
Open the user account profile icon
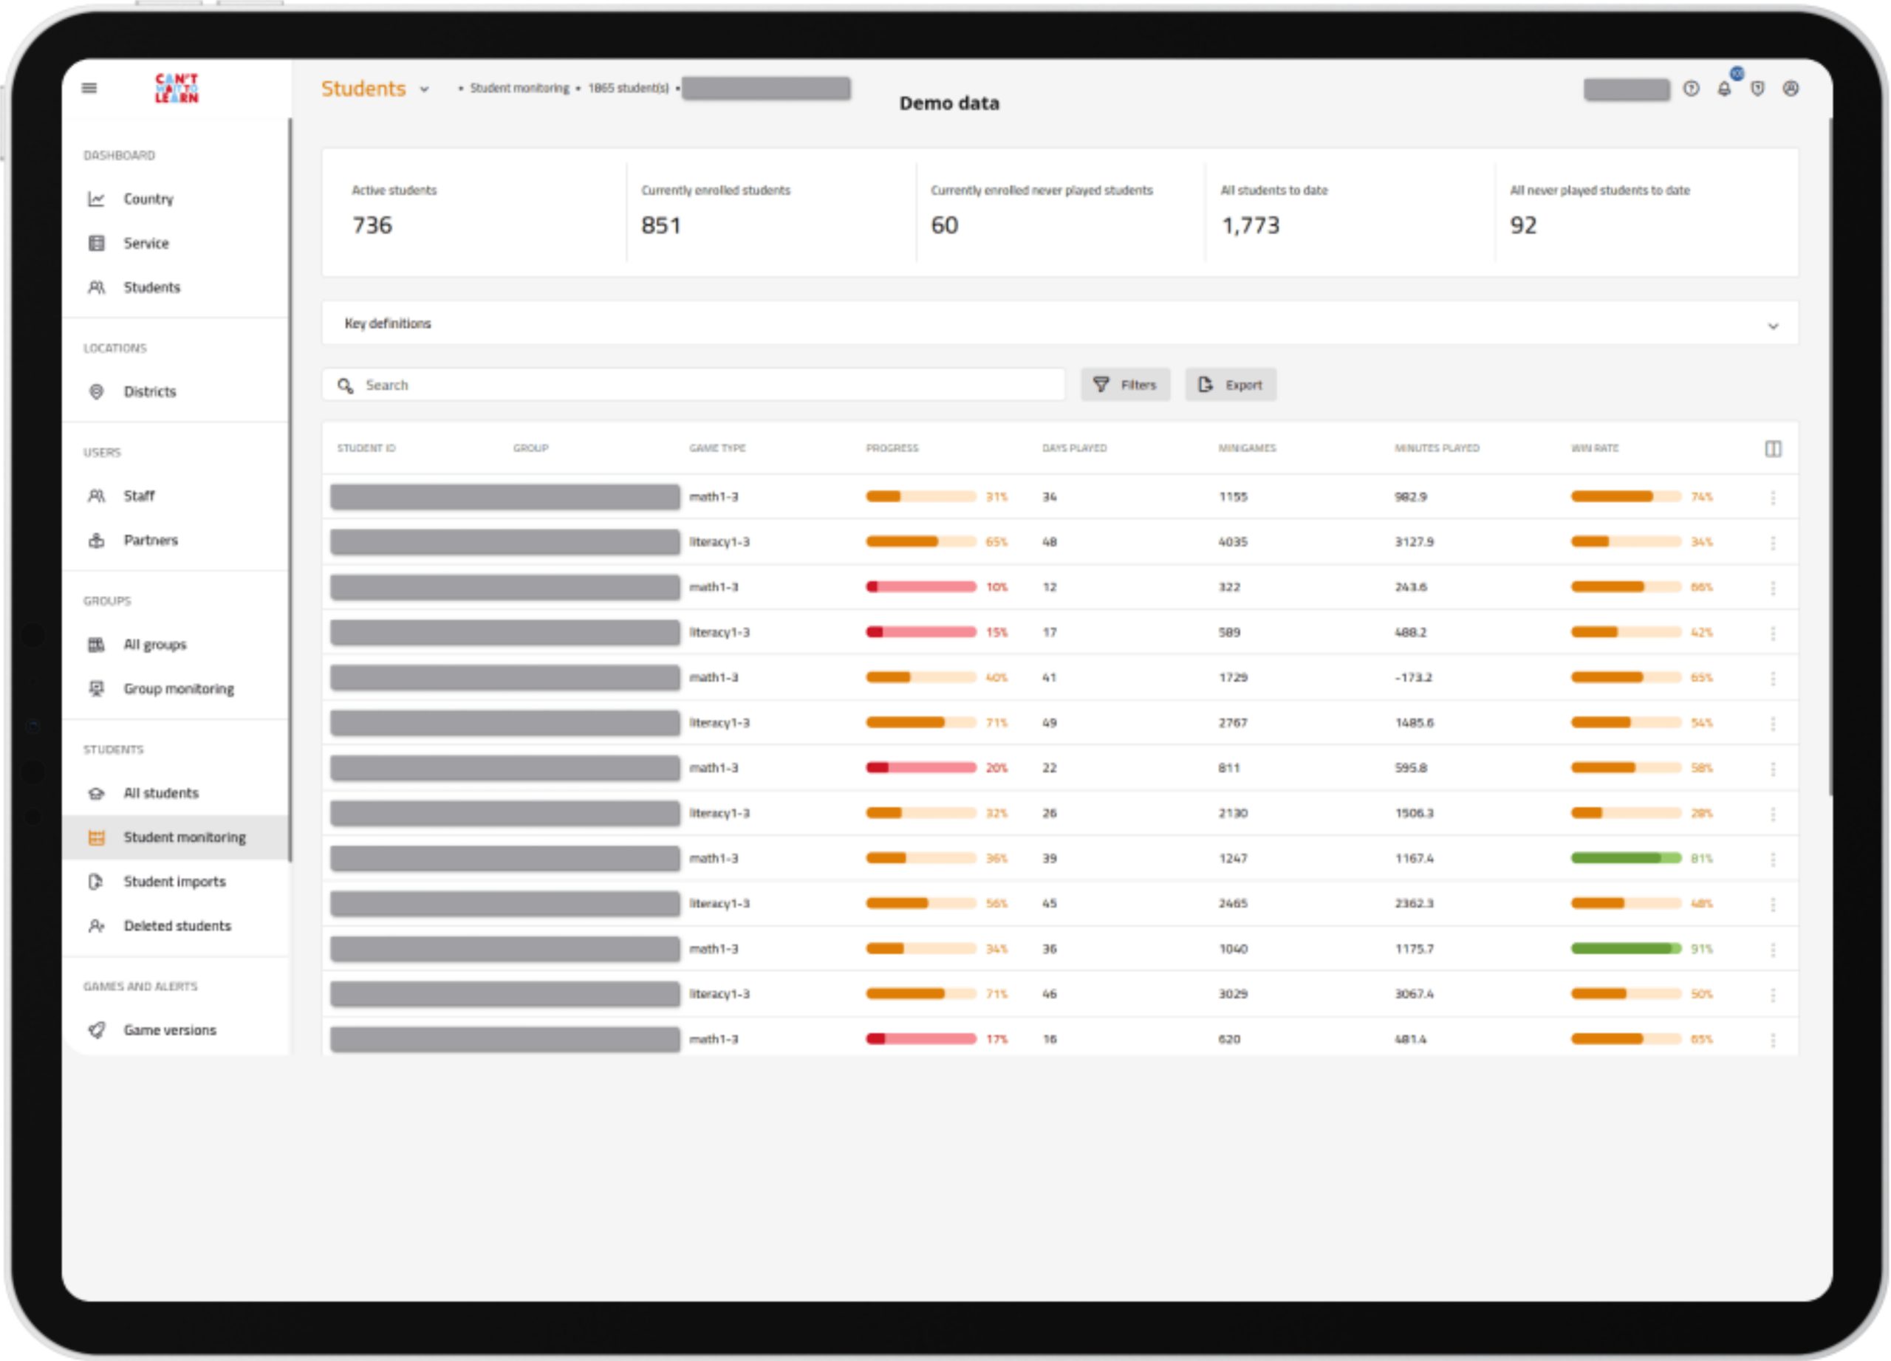coord(1790,89)
